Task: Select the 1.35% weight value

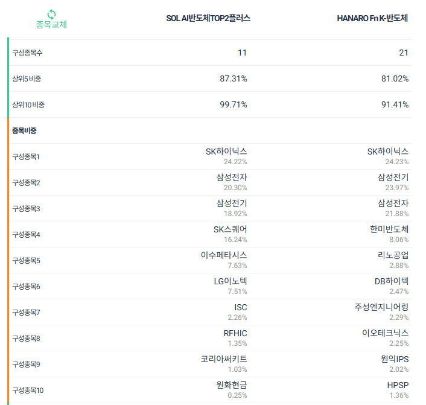Action: click(x=238, y=343)
